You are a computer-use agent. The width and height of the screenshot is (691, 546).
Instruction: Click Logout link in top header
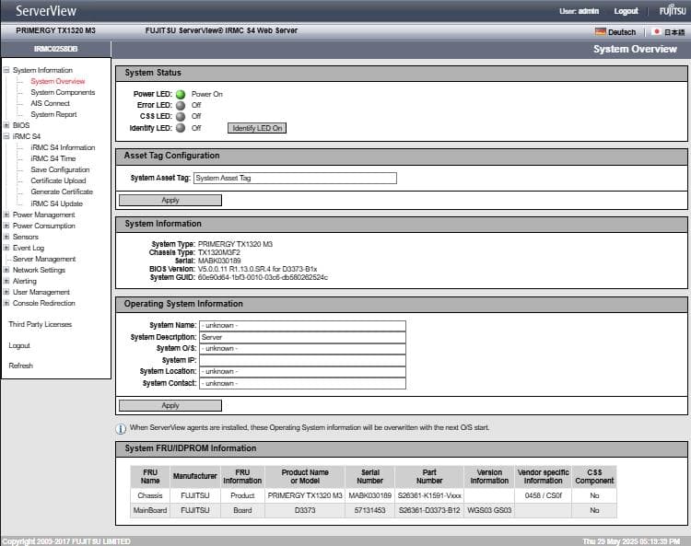pos(626,11)
